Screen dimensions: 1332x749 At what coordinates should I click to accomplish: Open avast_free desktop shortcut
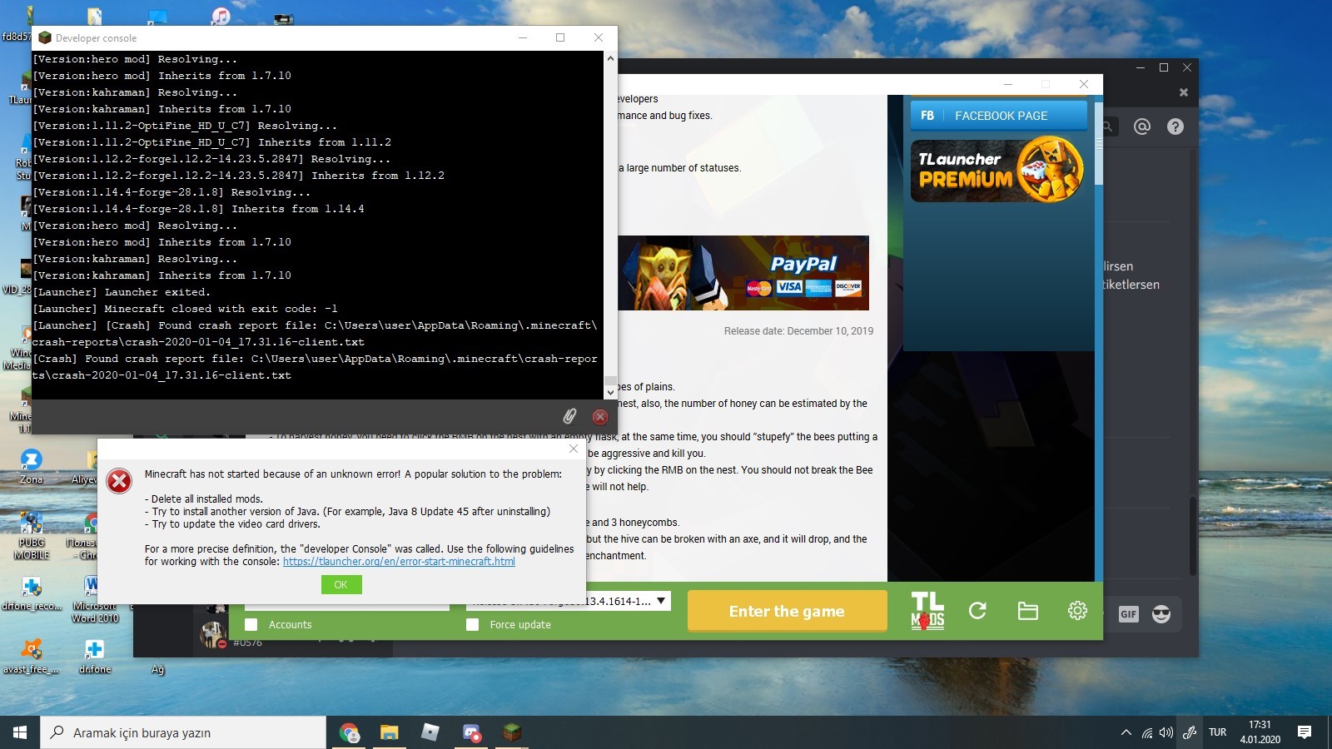[32, 656]
